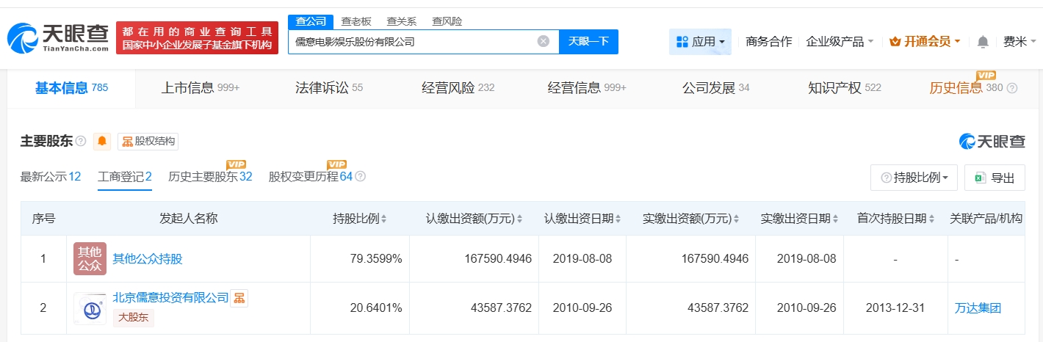Click the company name search field
This screenshot has height=342, width=1043.
[x=411, y=42]
